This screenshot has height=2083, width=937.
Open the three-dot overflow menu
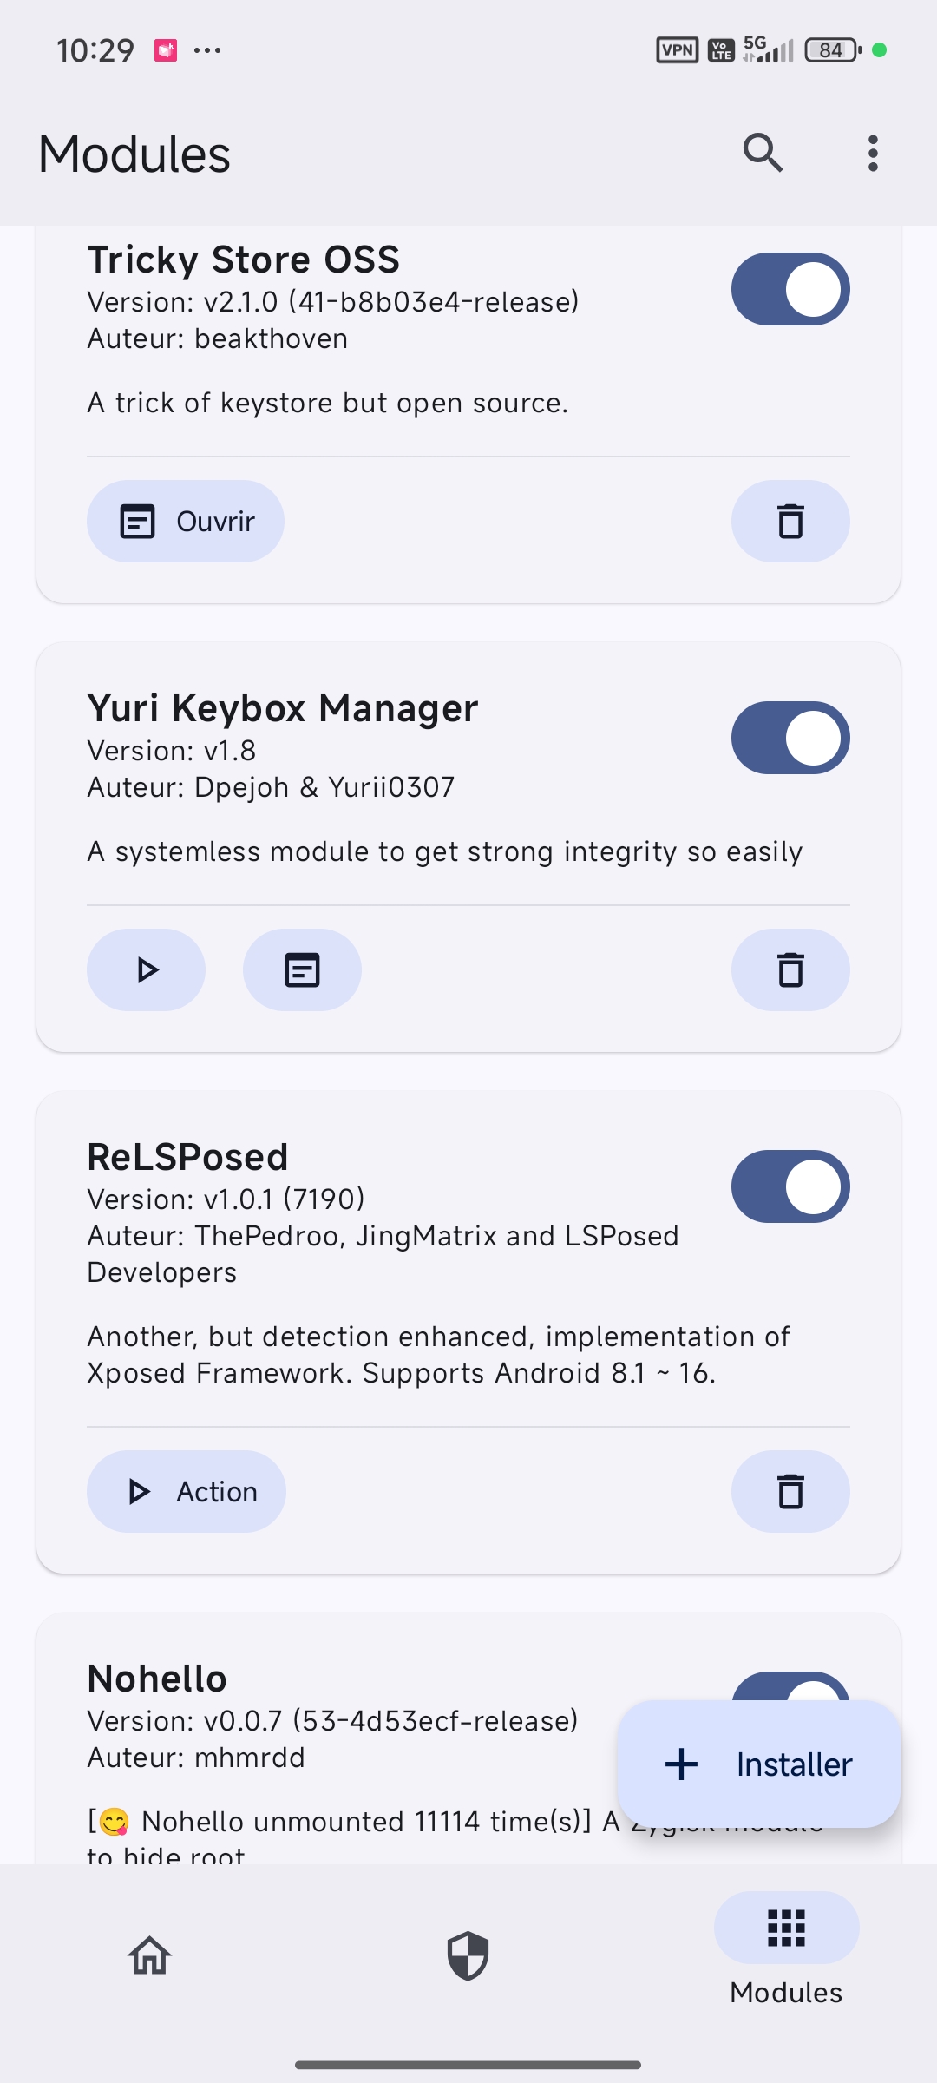(873, 154)
